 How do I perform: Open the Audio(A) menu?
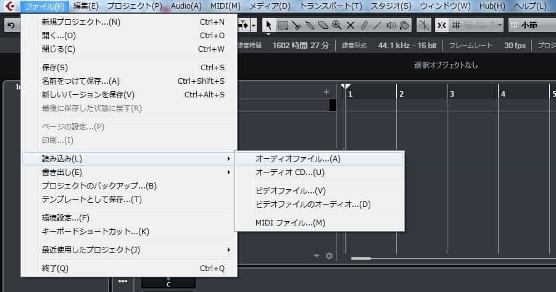pos(186,6)
